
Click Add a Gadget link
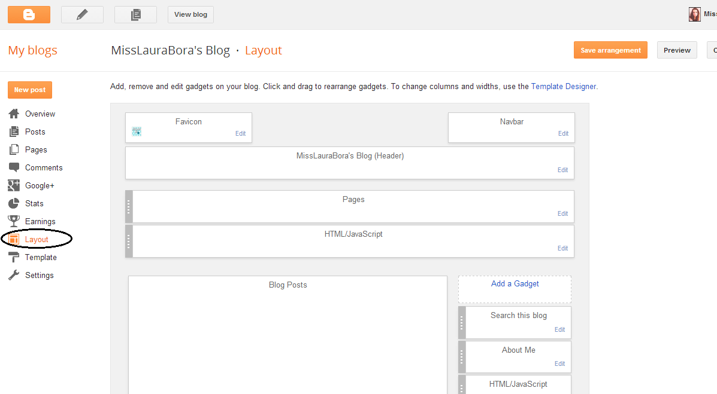[515, 283]
